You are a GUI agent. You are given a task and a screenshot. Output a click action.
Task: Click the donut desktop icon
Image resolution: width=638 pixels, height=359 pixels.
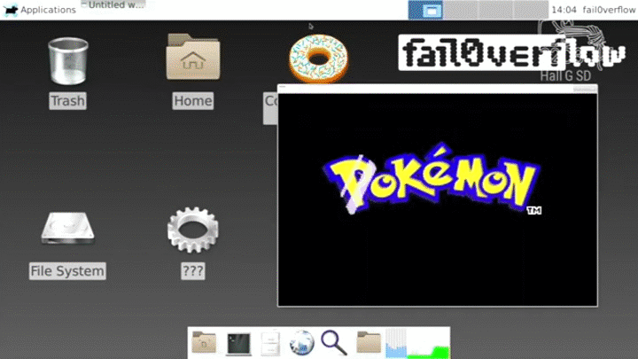(317, 58)
